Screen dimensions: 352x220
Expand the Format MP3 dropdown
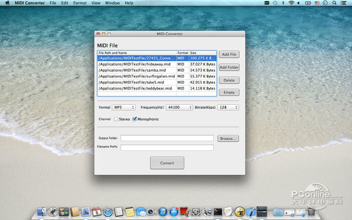pos(124,107)
